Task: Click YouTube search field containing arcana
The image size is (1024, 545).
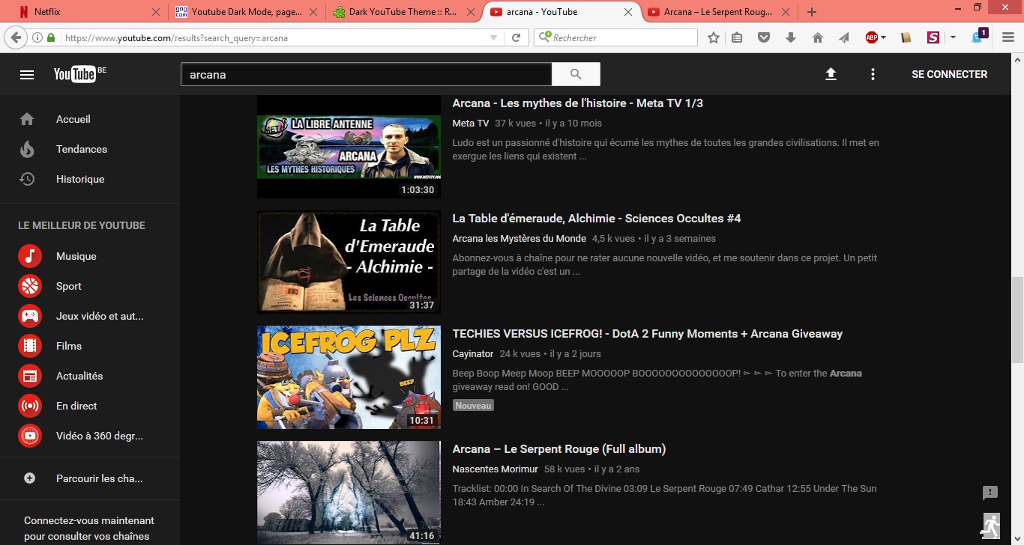Action: [x=366, y=74]
